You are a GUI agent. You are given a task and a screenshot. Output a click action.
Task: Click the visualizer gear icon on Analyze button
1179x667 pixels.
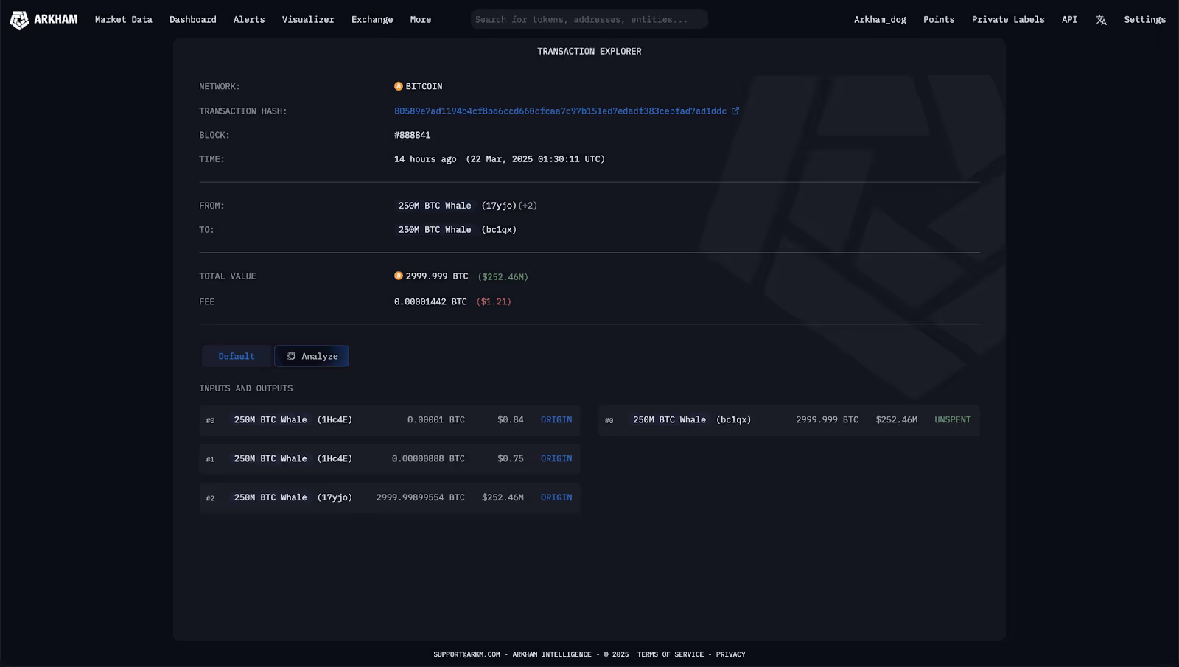point(291,356)
